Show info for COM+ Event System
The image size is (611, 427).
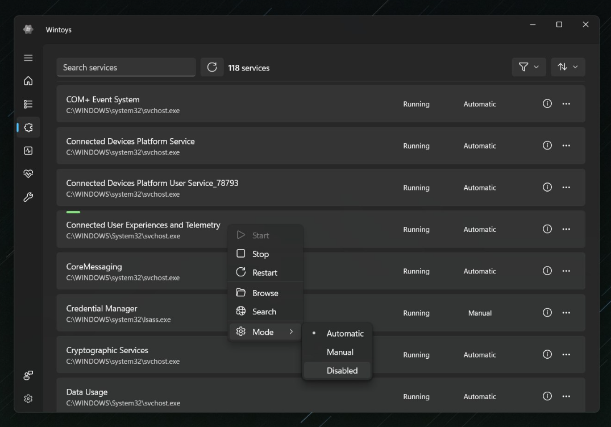tap(547, 104)
